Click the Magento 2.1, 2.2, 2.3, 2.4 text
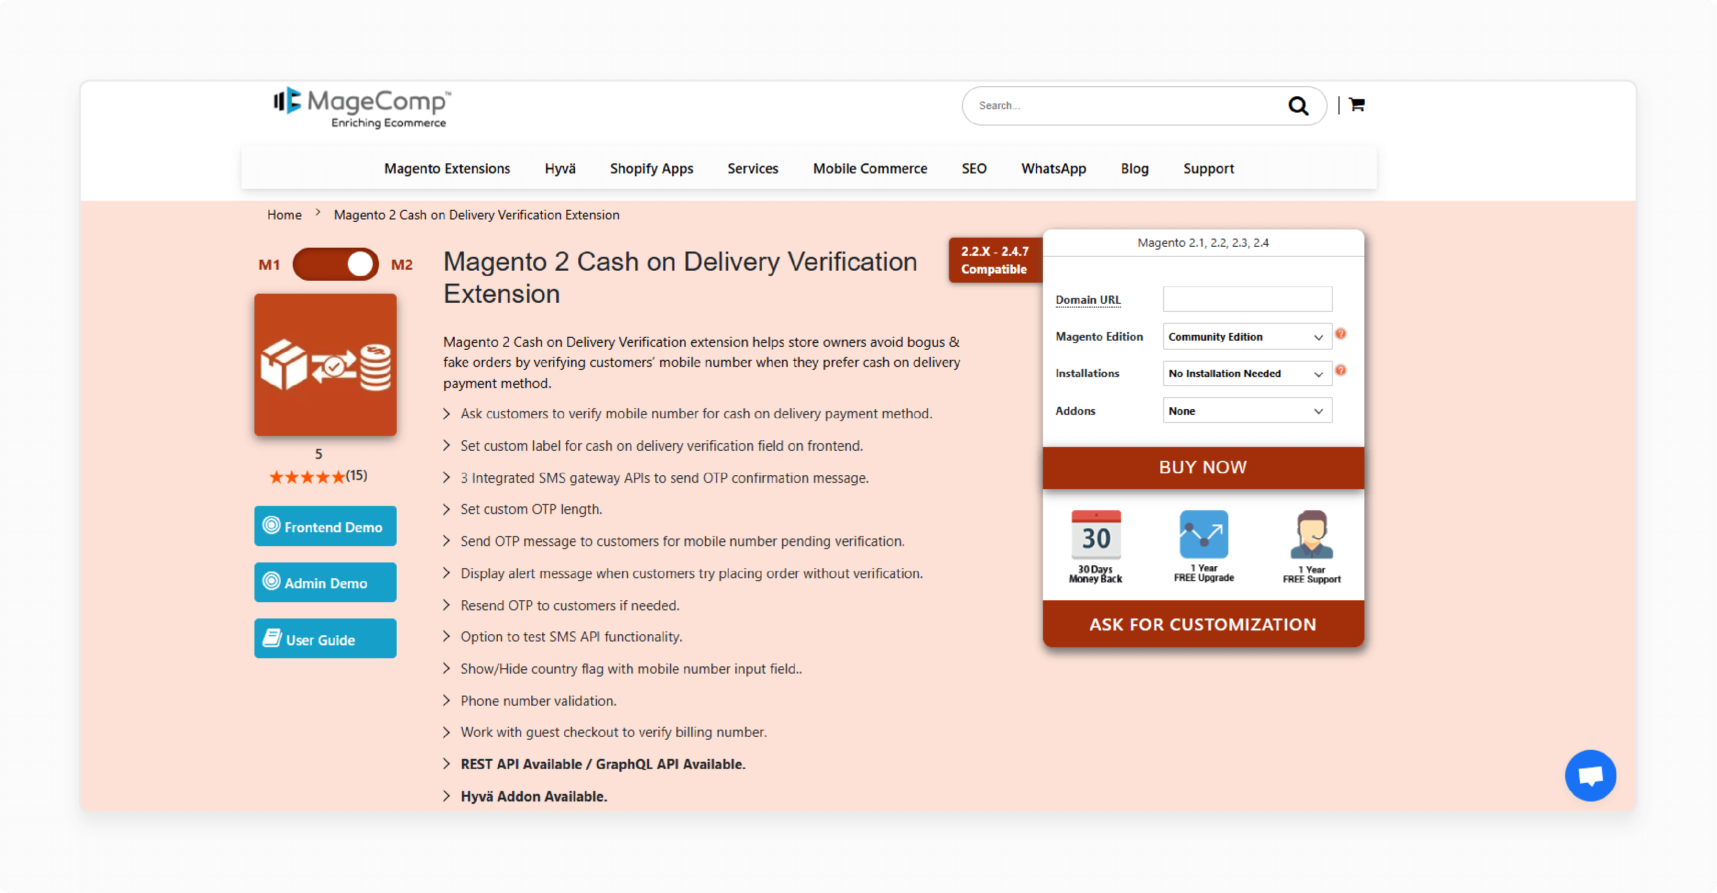This screenshot has width=1717, height=893. 1203,242
